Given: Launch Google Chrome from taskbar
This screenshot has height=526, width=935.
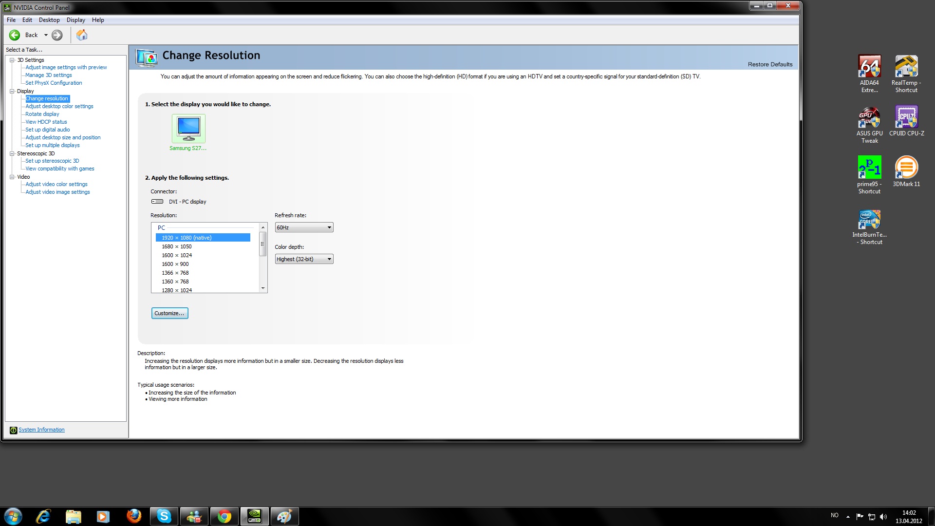Looking at the screenshot, I should [x=224, y=516].
